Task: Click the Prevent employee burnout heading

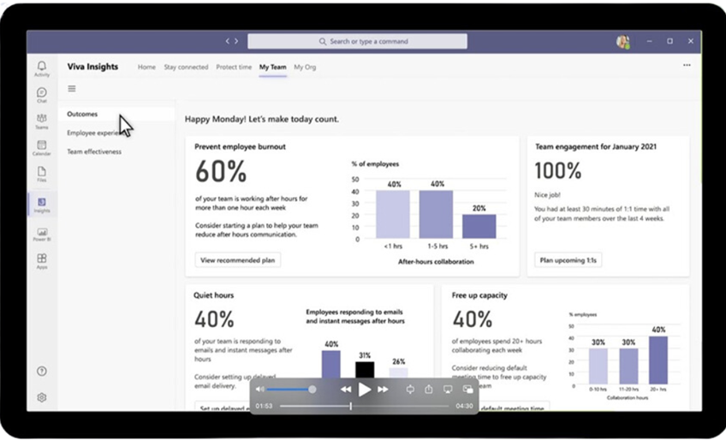Action: (240, 147)
